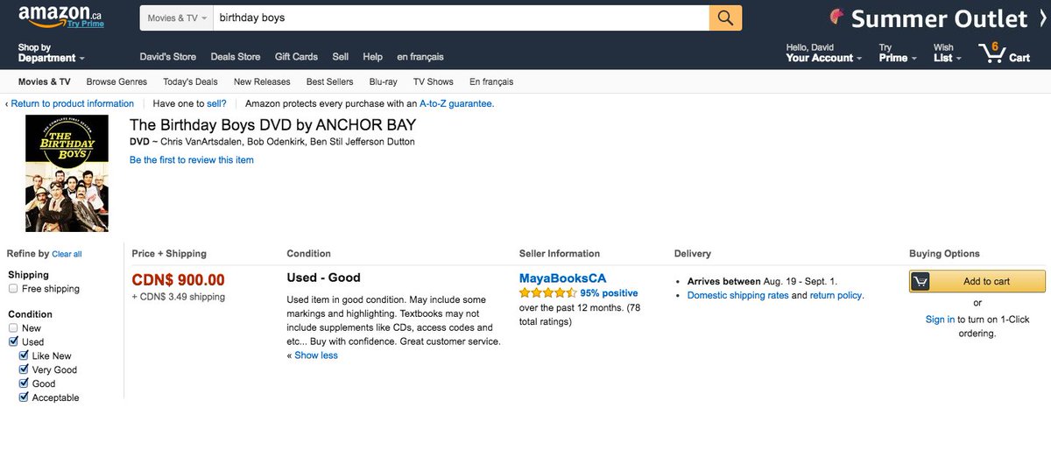Screen dimensions: 1051x450
Task: Open the shopping cart icon
Action: (1004, 53)
